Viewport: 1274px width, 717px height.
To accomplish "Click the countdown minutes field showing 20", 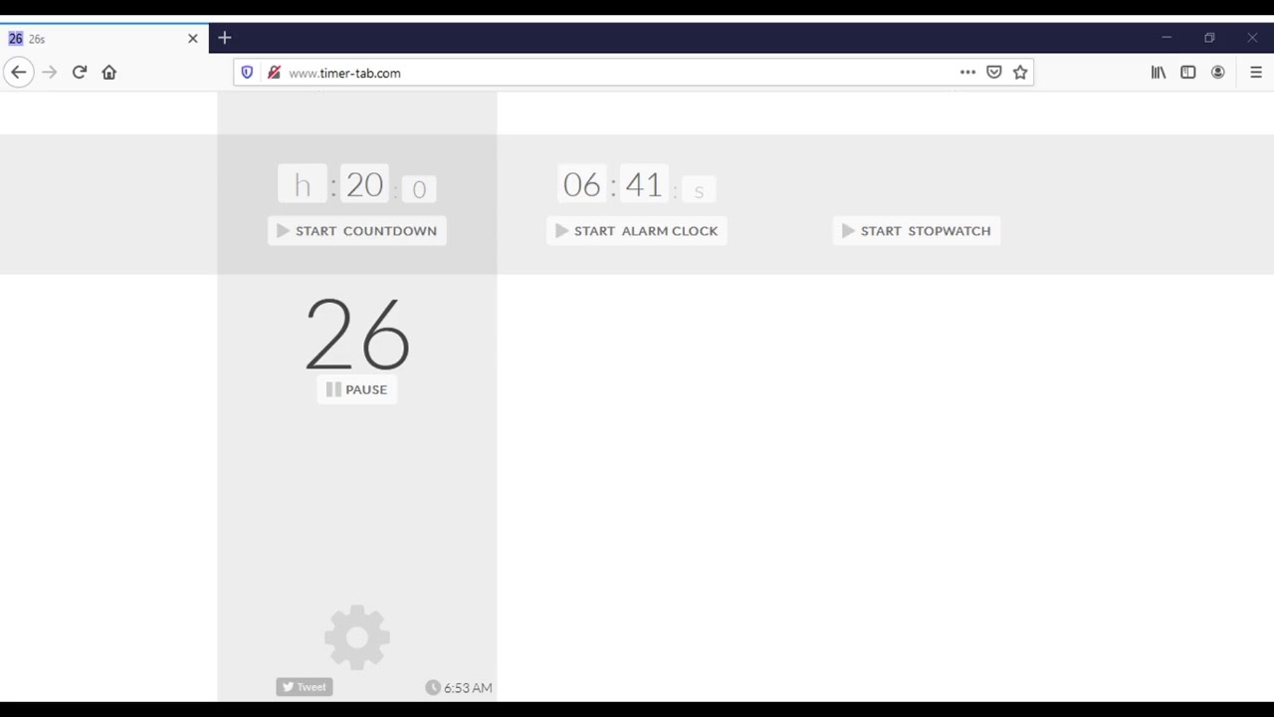I will pyautogui.click(x=364, y=185).
